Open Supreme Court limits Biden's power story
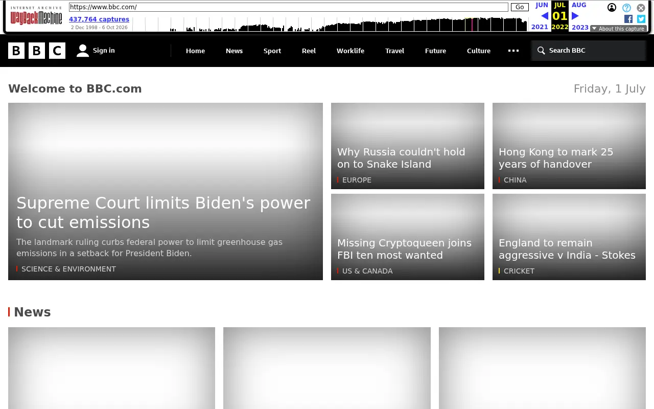Screen dimensions: 654x409 click(x=163, y=213)
